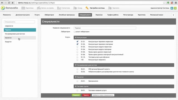
Task: Click the red browser extension icon
Action: click(172, 3)
